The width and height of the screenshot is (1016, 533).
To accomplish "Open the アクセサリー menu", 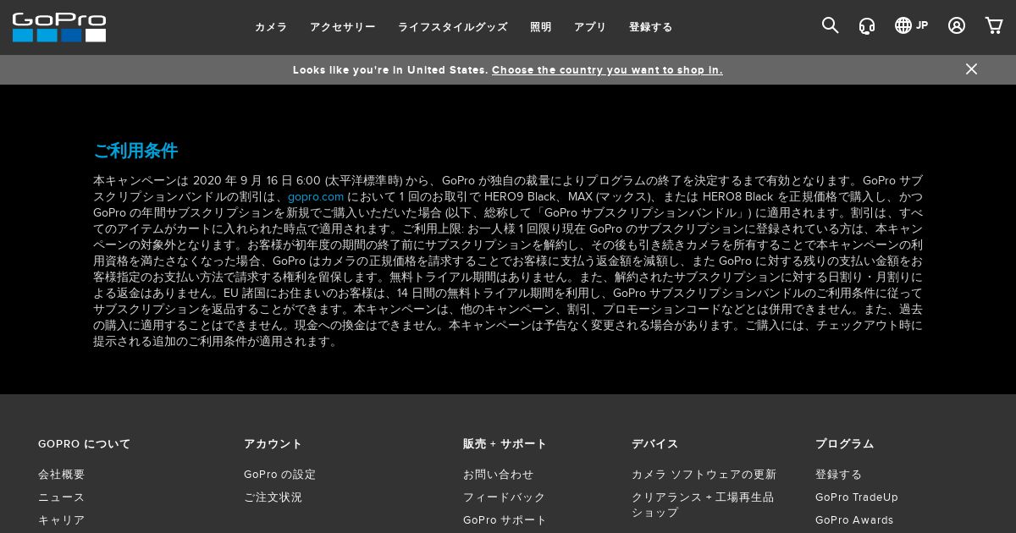I will point(342,27).
